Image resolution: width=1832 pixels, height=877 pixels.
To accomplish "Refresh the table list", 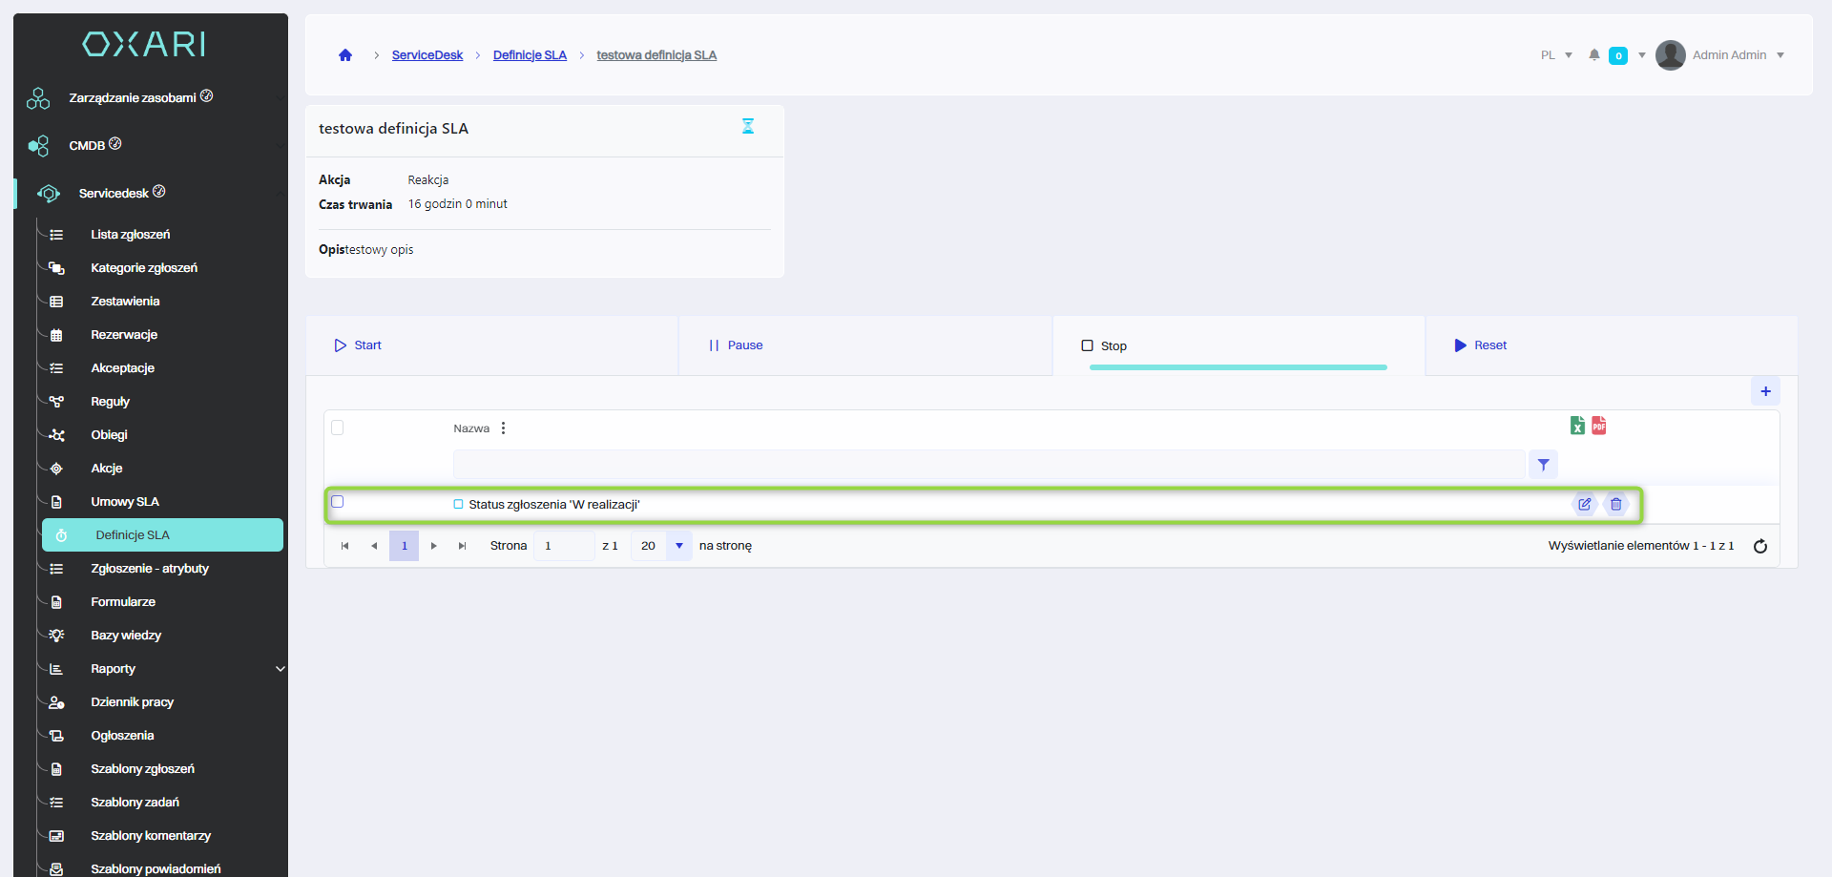I will (1760, 546).
